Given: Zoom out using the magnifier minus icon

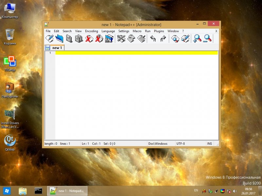Looking at the screenshot, I should (x=207, y=39).
